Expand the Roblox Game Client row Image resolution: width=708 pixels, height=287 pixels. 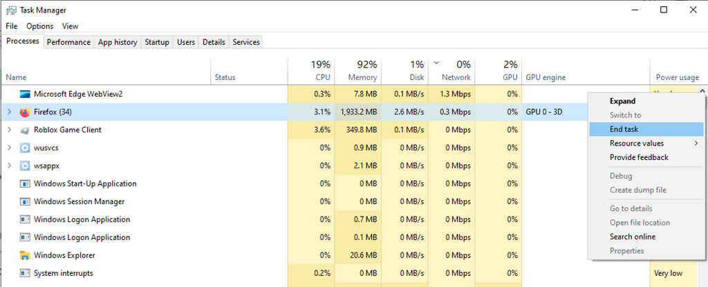tap(9, 130)
